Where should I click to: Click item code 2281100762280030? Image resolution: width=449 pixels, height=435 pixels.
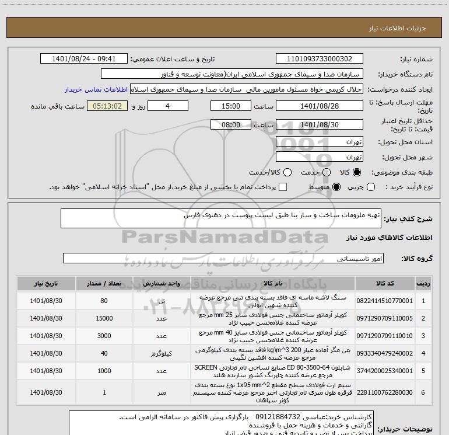[x=385, y=392]
